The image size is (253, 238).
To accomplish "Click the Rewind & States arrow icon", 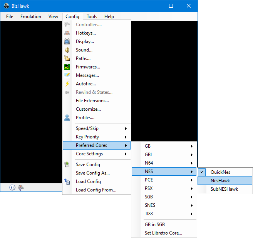I will pyautogui.click(x=67, y=92).
